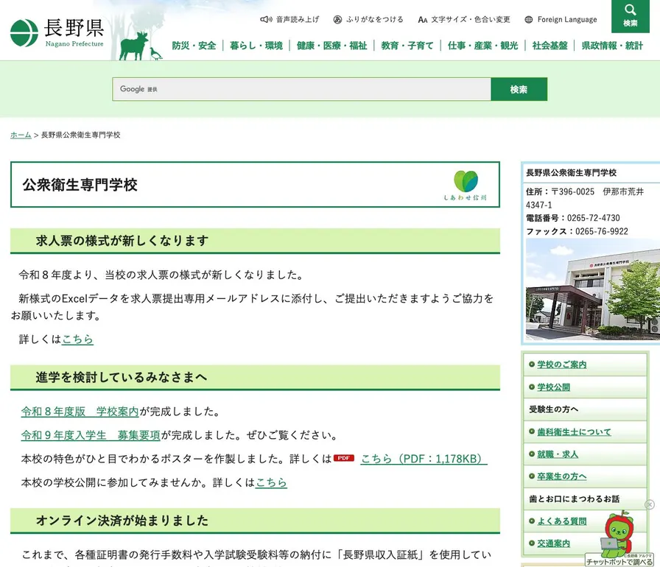Open 卒業生の方へ sidebar link
Screen dimensions: 660x567
click(x=562, y=476)
